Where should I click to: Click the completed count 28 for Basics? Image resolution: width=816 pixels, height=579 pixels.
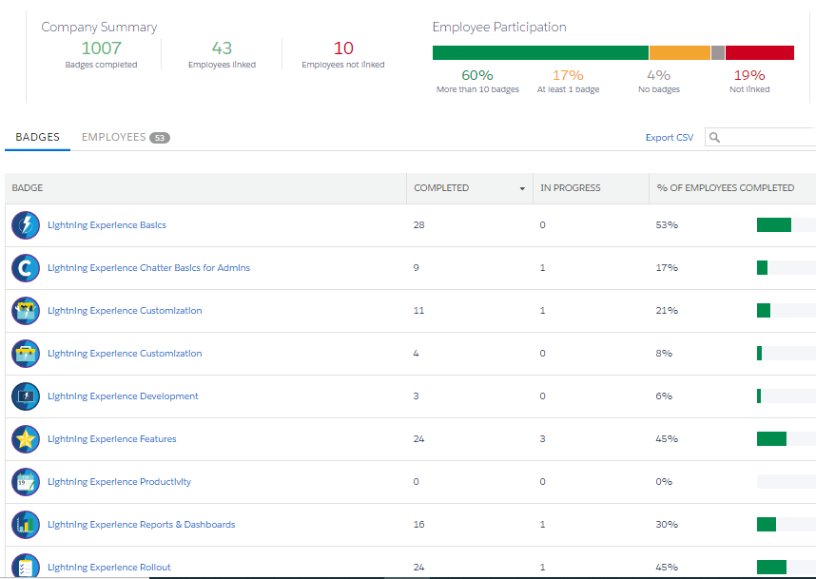coord(418,224)
